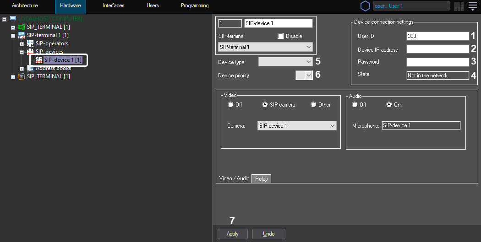Enable the Disable checkbox
481x242 pixels.
[x=281, y=36]
